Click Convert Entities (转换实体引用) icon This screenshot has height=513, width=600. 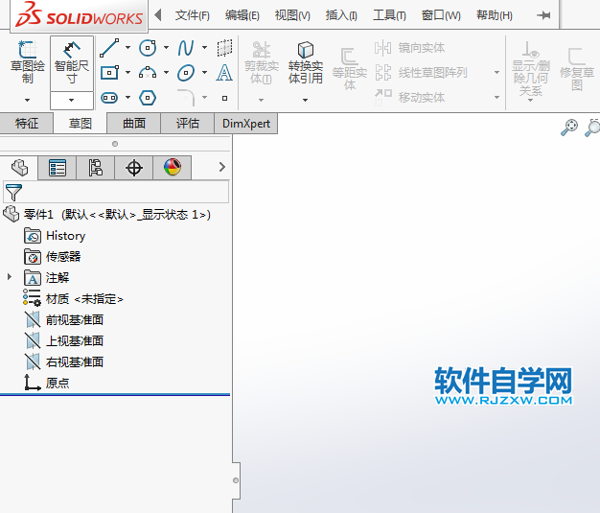[306, 50]
